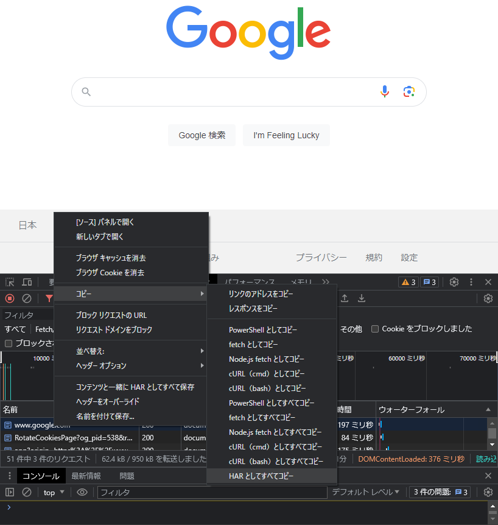Check the Cookie をブロックしました checkbox

375,329
